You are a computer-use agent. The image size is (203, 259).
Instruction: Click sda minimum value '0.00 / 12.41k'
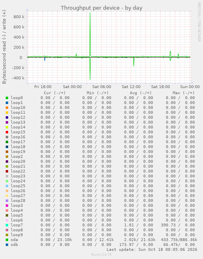(x=98, y=240)
